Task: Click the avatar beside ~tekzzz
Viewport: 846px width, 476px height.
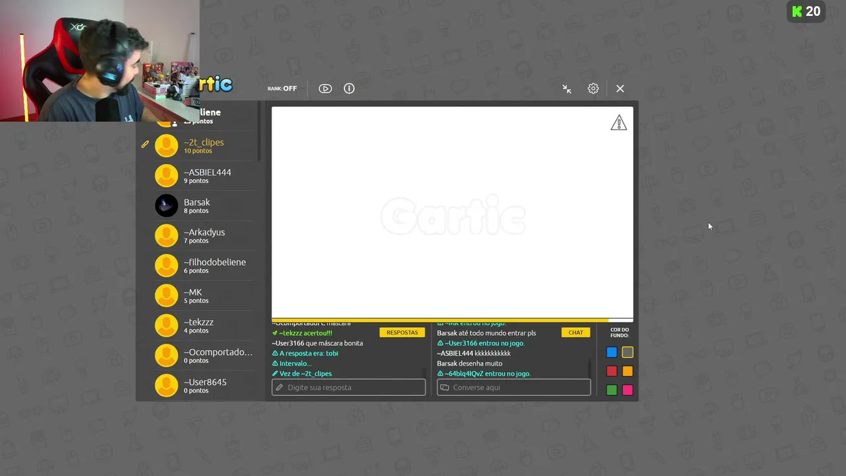Action: [167, 326]
